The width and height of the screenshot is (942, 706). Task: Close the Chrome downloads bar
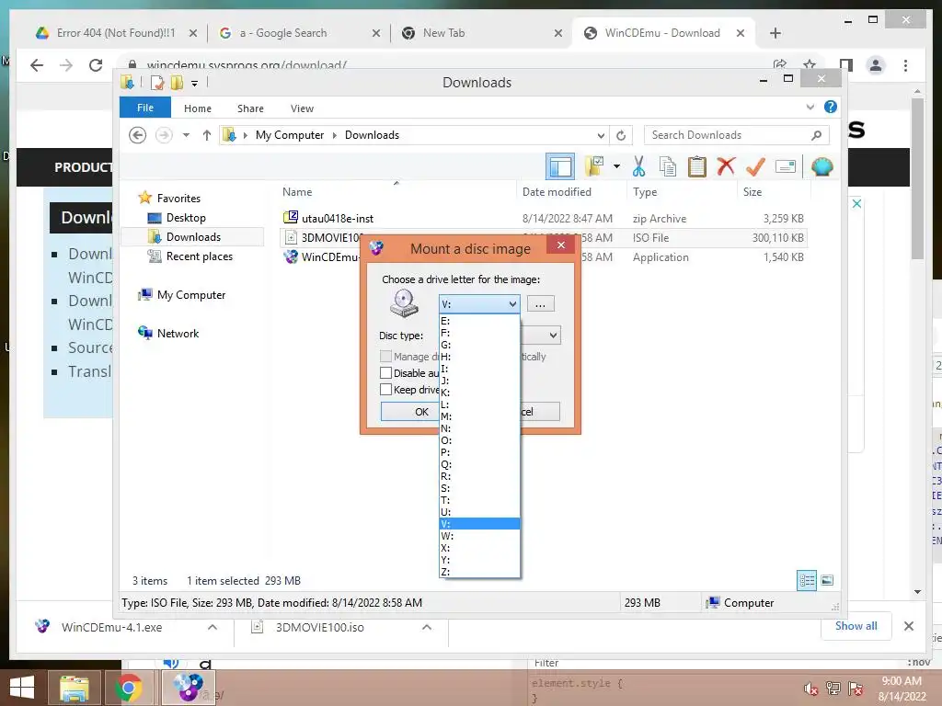tap(908, 626)
